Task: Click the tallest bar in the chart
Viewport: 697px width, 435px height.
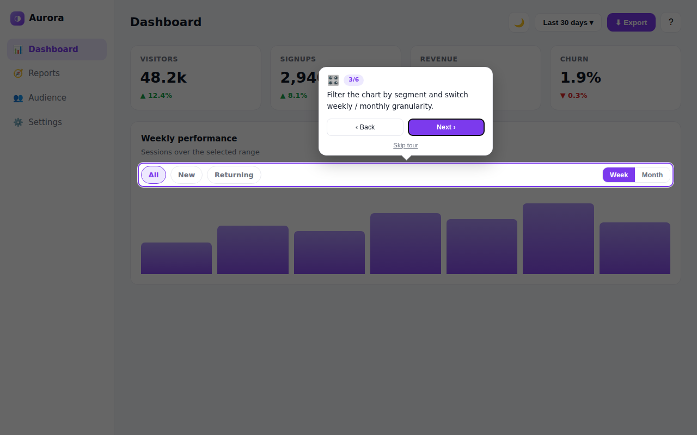Action: pos(558,239)
